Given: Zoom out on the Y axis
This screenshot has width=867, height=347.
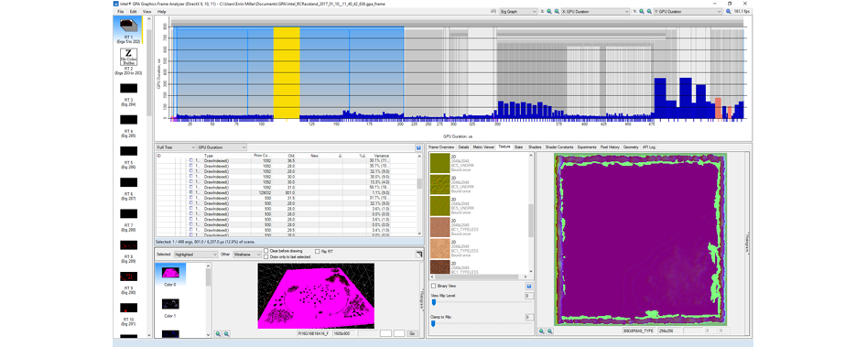Looking at the screenshot, I should click(x=648, y=11).
